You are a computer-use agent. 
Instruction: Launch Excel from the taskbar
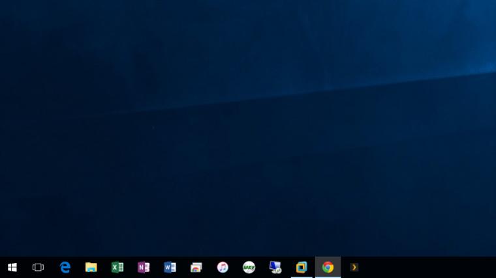[x=117, y=268]
